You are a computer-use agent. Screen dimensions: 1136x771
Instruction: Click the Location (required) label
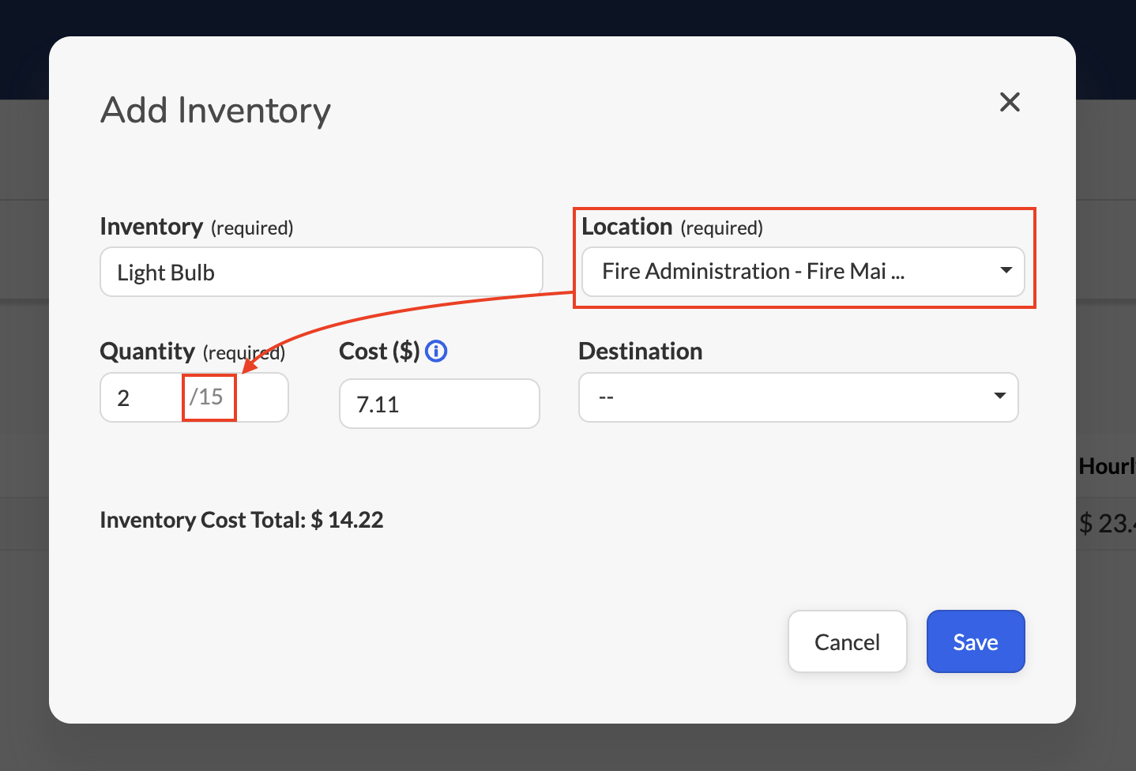(672, 227)
